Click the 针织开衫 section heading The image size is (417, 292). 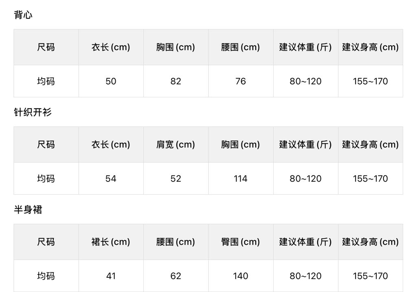click(x=33, y=112)
